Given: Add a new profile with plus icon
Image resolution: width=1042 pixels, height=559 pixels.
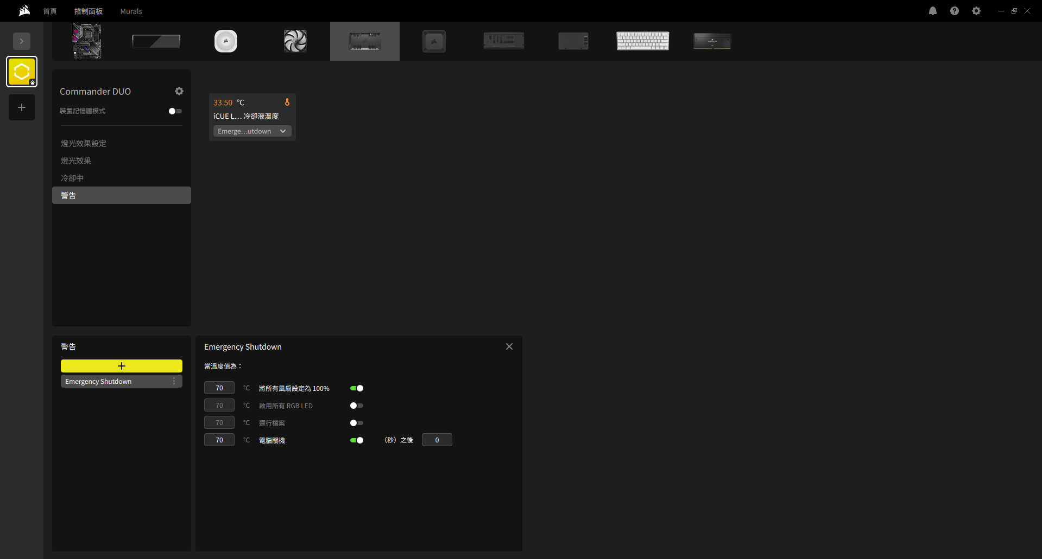Looking at the screenshot, I should pyautogui.click(x=22, y=107).
